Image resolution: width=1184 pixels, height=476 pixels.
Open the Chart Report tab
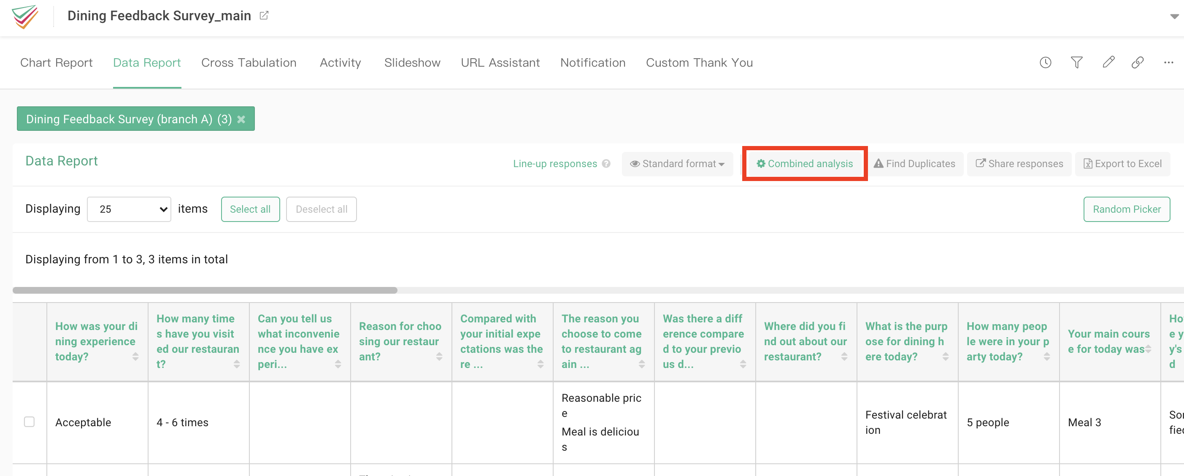(x=56, y=63)
